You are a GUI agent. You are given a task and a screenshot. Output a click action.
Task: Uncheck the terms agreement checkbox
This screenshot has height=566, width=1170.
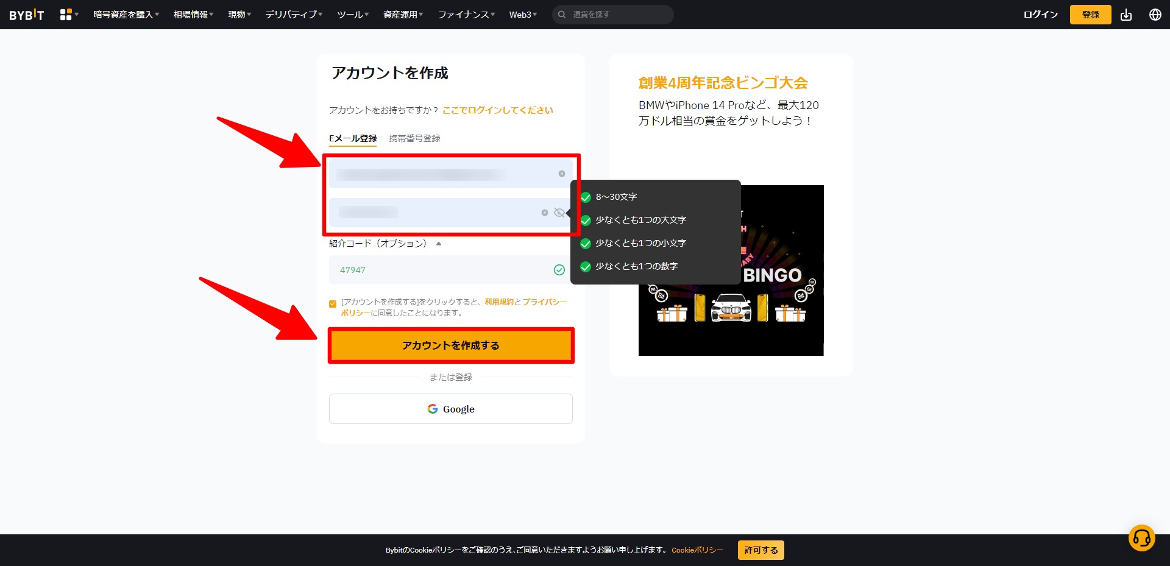(x=333, y=303)
